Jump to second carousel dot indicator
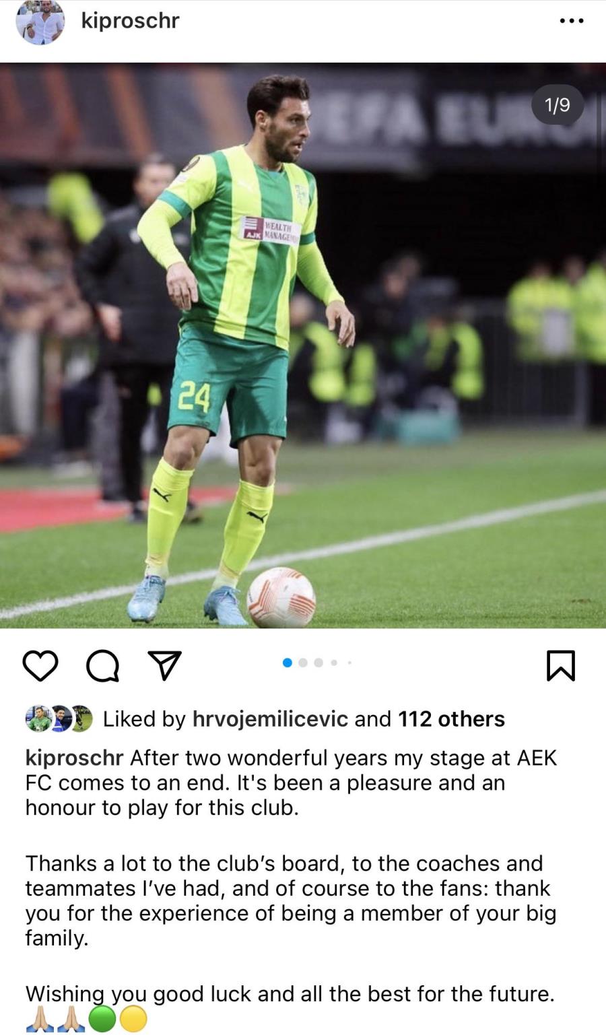The height and width of the screenshot is (1035, 606). 303,663
